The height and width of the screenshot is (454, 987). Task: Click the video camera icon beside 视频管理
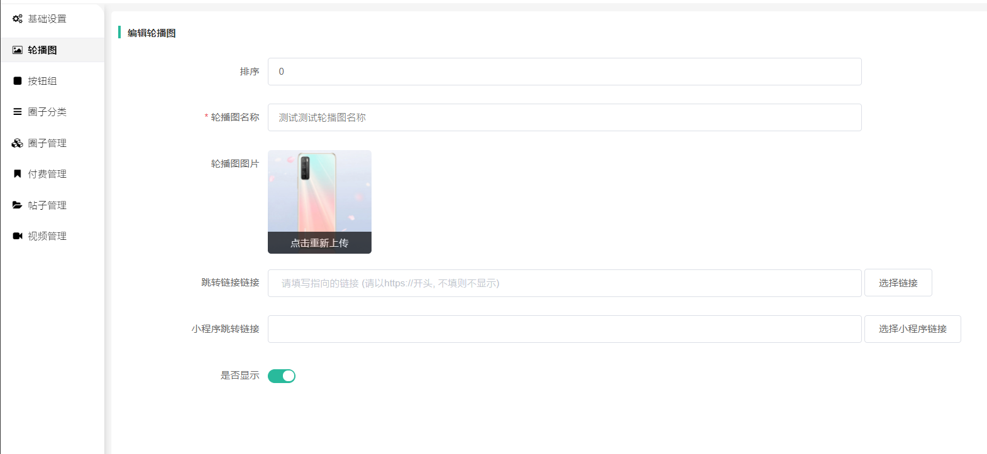(x=18, y=236)
